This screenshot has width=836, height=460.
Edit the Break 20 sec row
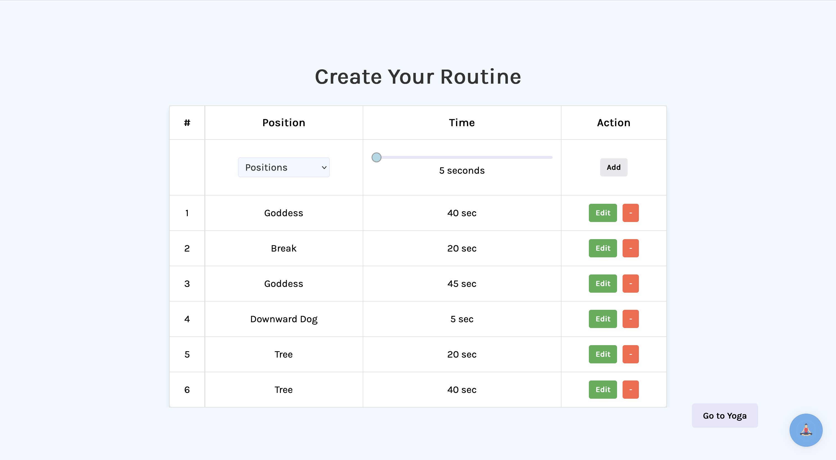[x=603, y=248]
